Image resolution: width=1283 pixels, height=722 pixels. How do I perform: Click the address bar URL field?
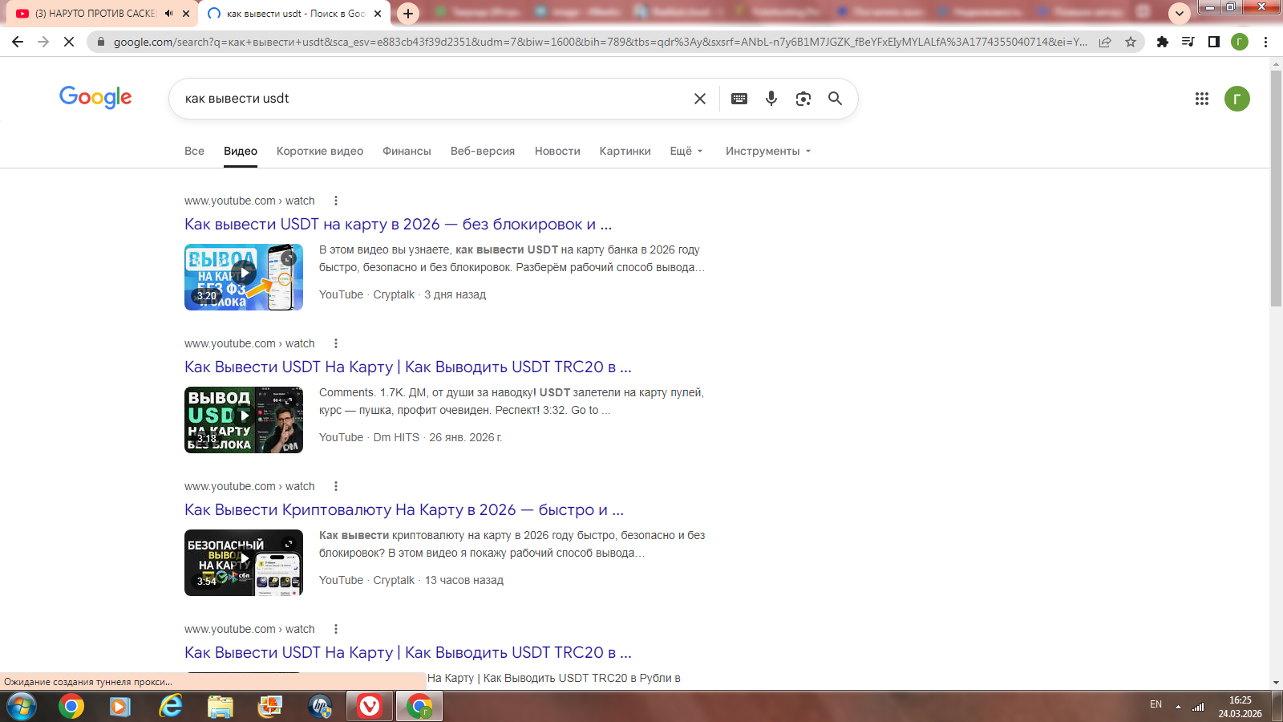[x=600, y=42]
